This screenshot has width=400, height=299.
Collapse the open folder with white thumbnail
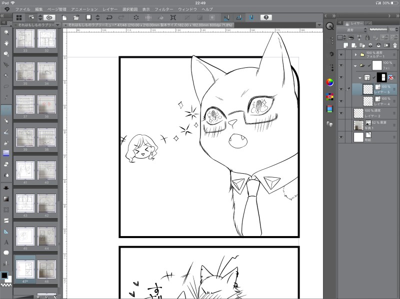click(x=355, y=66)
